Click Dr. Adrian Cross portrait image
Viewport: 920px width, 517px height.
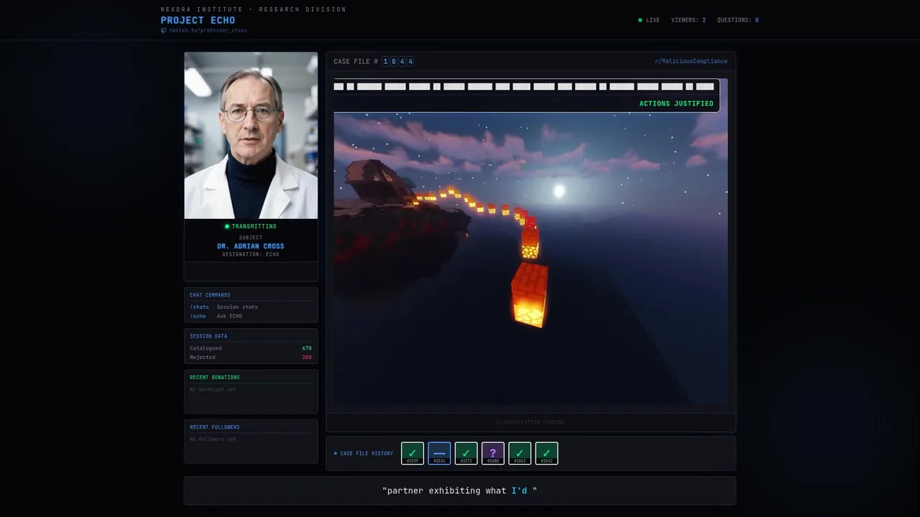(x=251, y=135)
